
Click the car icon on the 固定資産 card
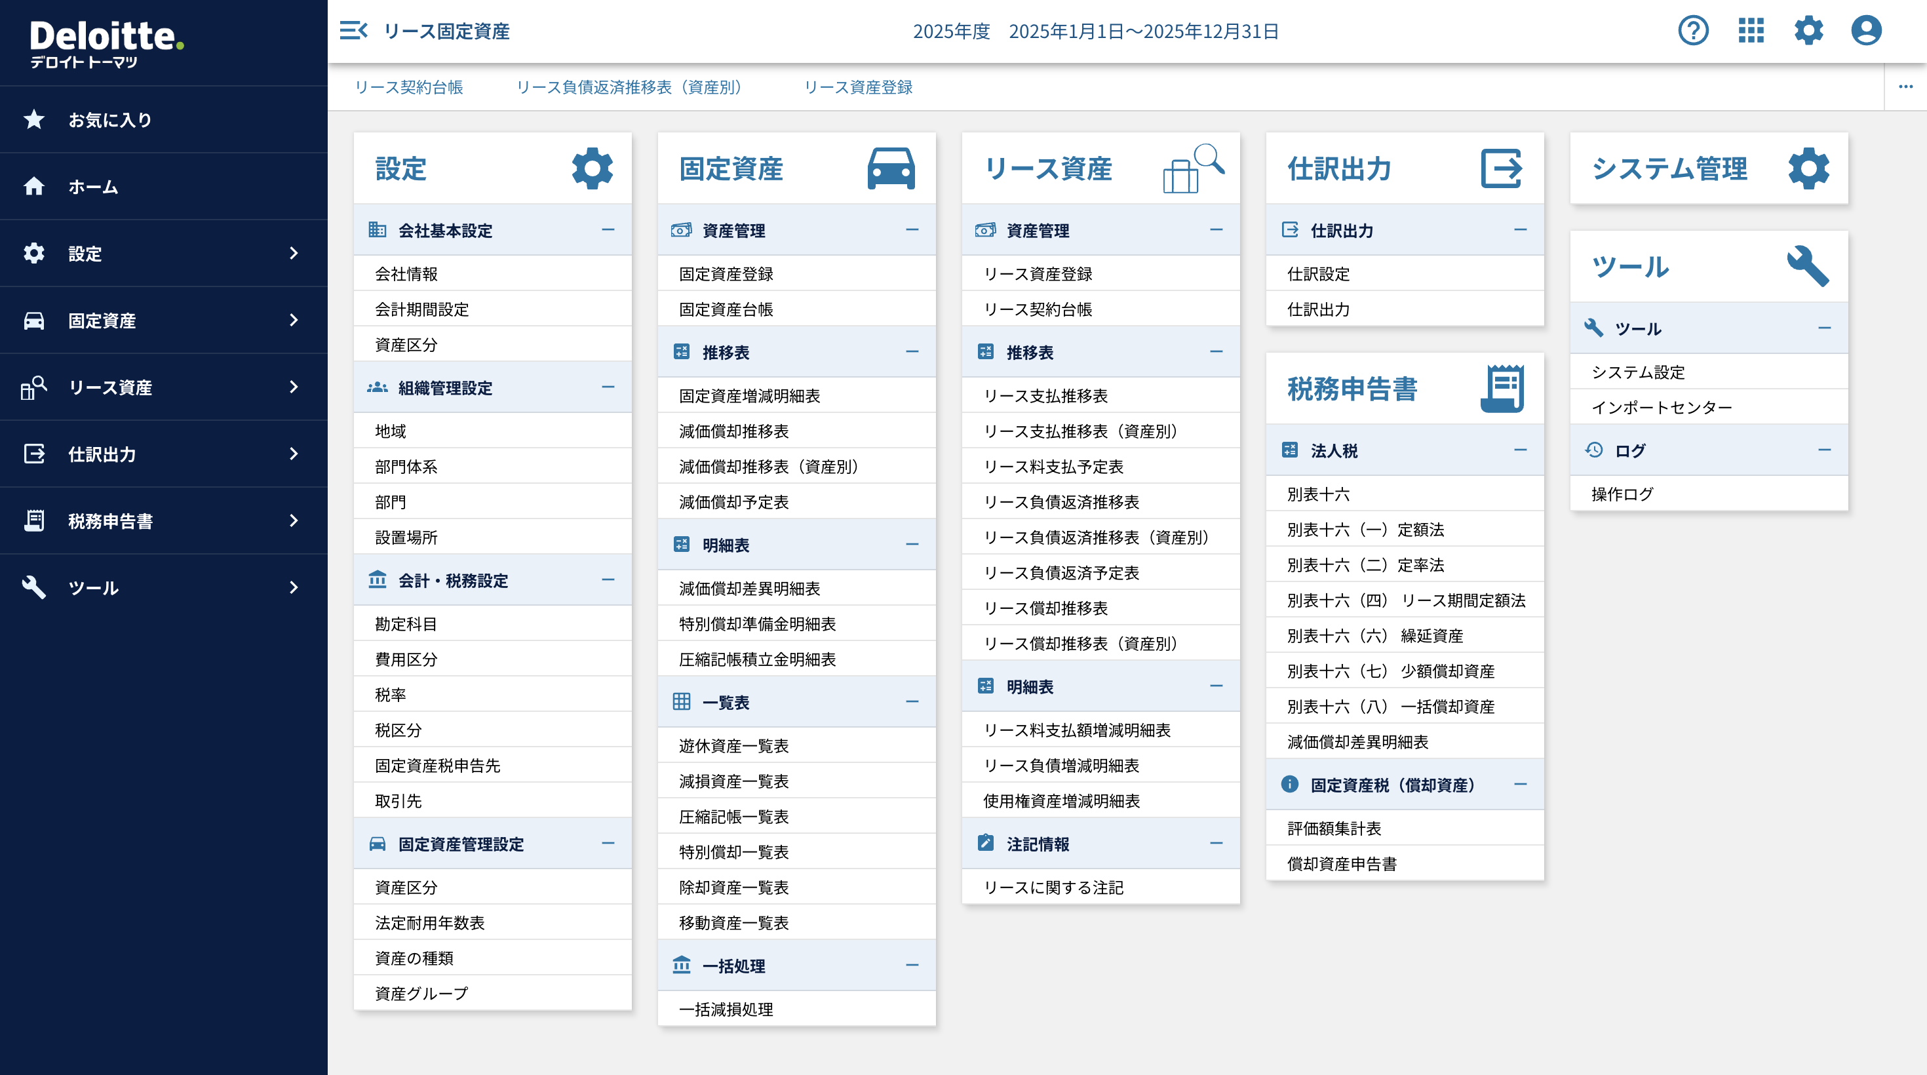point(891,168)
